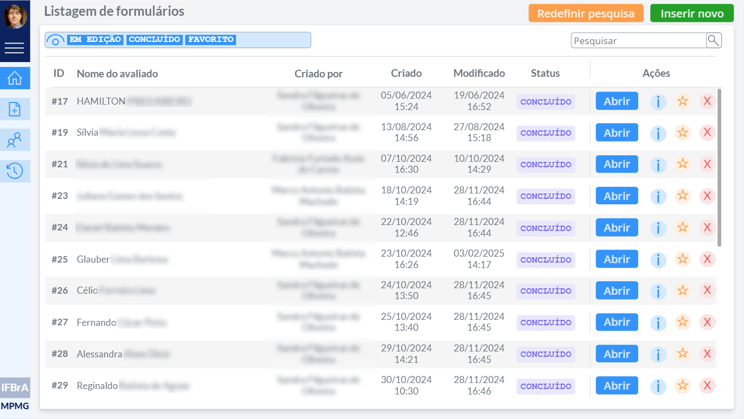This screenshot has height=419, width=744.
Task: Star form #27 as favorite
Action: point(682,322)
